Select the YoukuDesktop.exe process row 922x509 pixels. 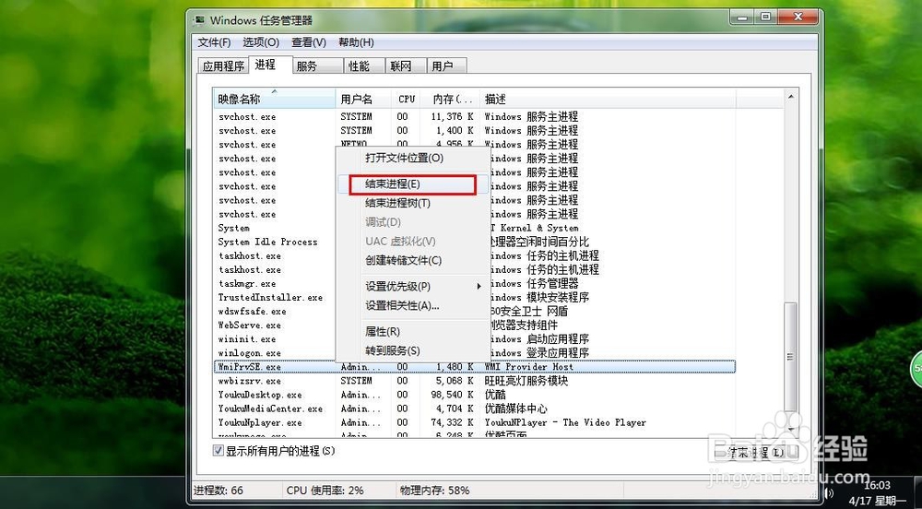pos(475,395)
